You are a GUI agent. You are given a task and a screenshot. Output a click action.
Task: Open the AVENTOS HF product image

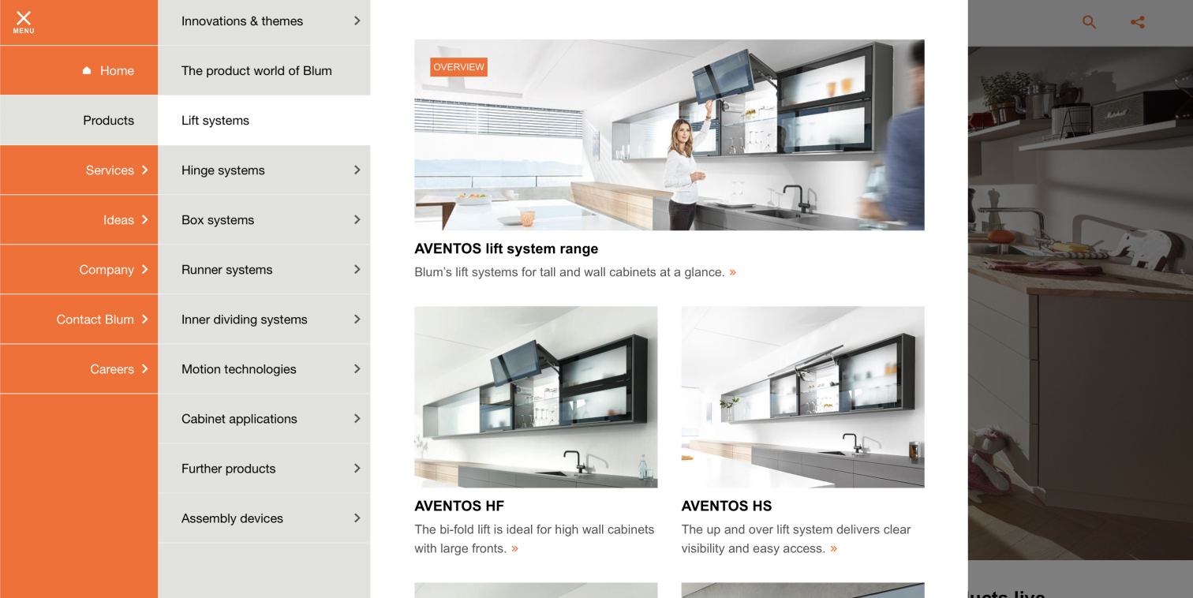click(x=536, y=397)
